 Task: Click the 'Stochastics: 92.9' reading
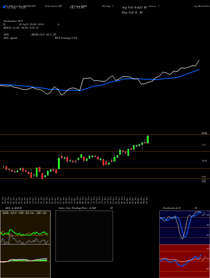click(13, 21)
